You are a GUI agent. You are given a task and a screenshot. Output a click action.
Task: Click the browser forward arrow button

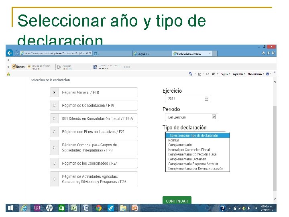(x=16, y=53)
